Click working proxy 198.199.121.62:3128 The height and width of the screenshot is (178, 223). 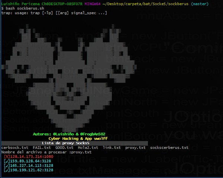pos(32,170)
